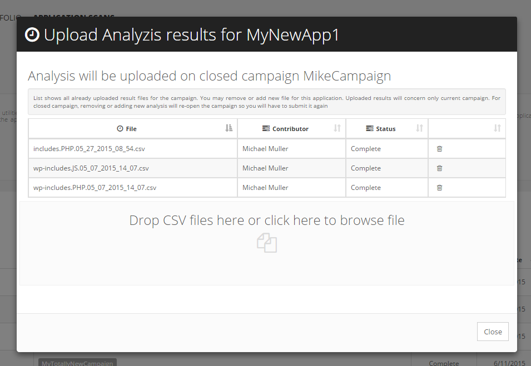Screen dimensions: 531x366
Task: Click Complete status in the second row
Action: (x=365, y=168)
